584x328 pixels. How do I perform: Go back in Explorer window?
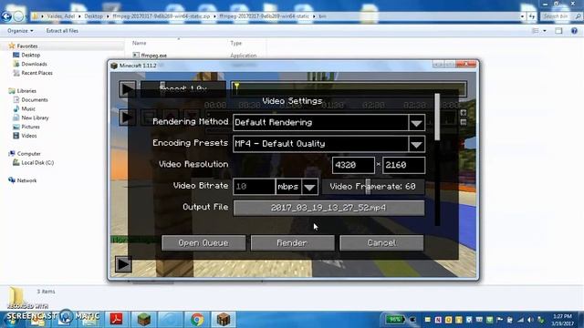[6, 16]
